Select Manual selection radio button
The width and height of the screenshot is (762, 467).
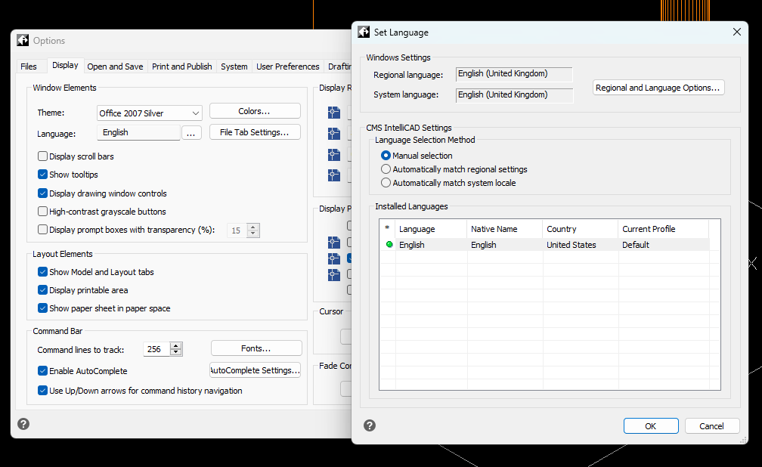click(386, 156)
